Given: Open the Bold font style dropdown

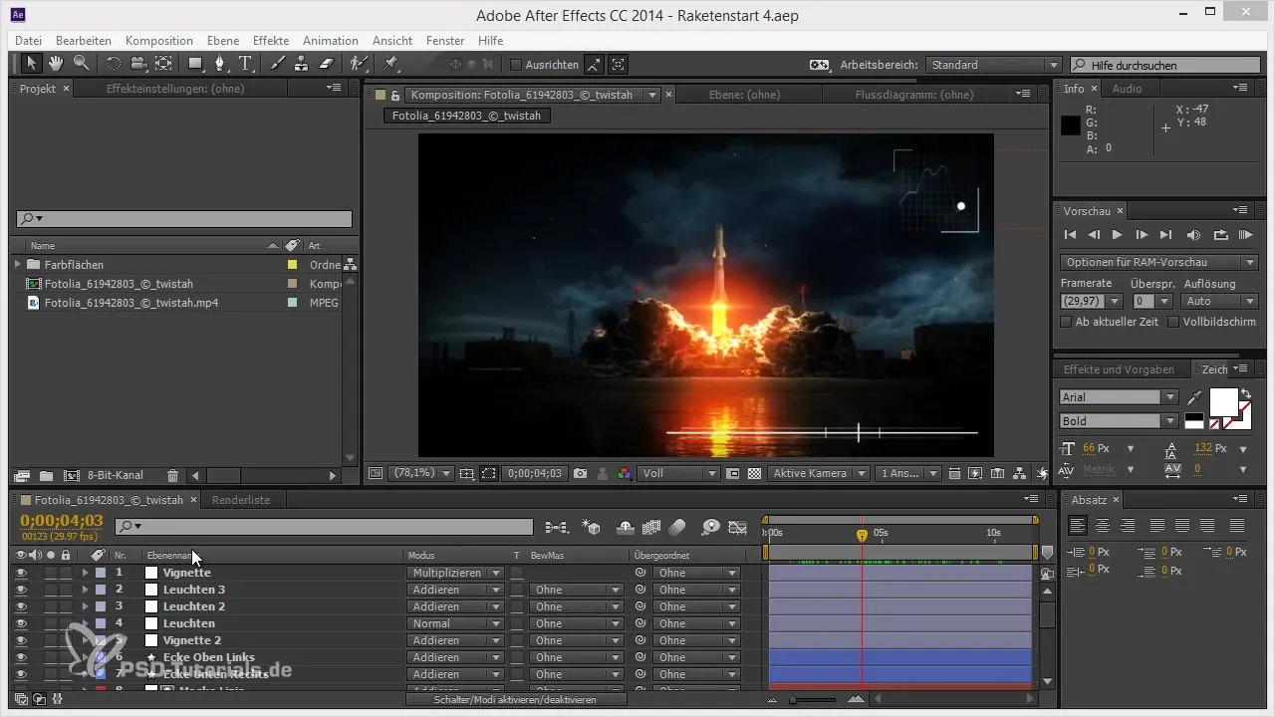Looking at the screenshot, I should coord(1119,421).
